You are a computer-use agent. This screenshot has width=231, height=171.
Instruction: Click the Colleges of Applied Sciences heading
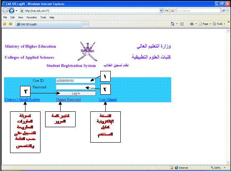tap(29, 57)
